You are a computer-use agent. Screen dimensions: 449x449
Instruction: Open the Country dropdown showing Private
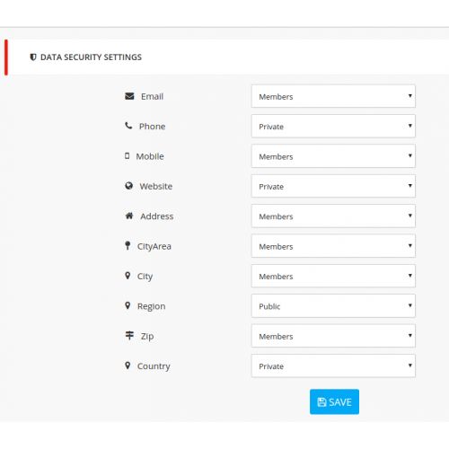333,365
